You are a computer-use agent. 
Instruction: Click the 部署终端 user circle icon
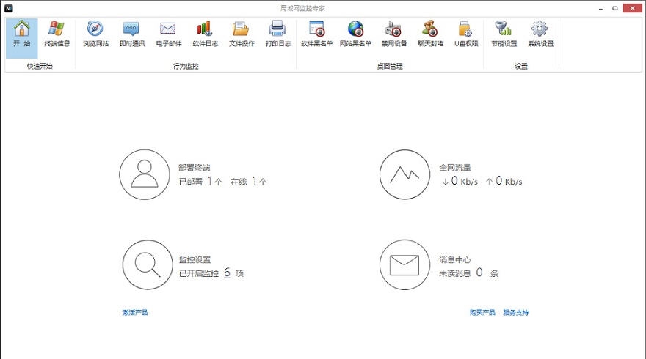pos(145,174)
